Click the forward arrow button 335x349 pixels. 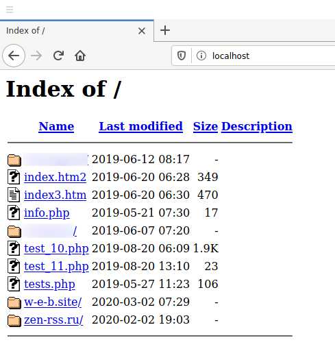pyautogui.click(x=36, y=56)
